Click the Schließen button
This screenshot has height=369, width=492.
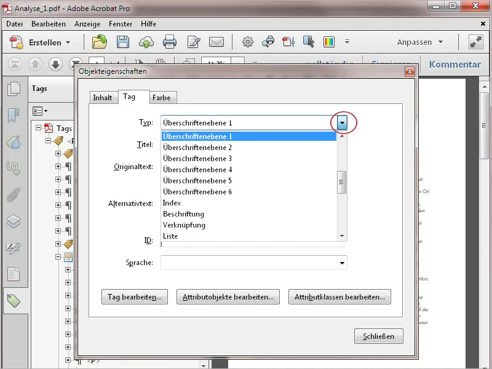378,336
